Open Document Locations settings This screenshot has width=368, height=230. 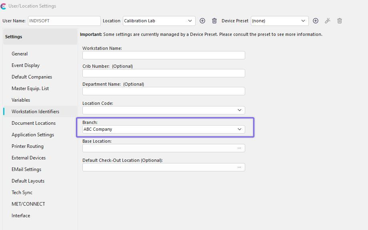point(34,123)
